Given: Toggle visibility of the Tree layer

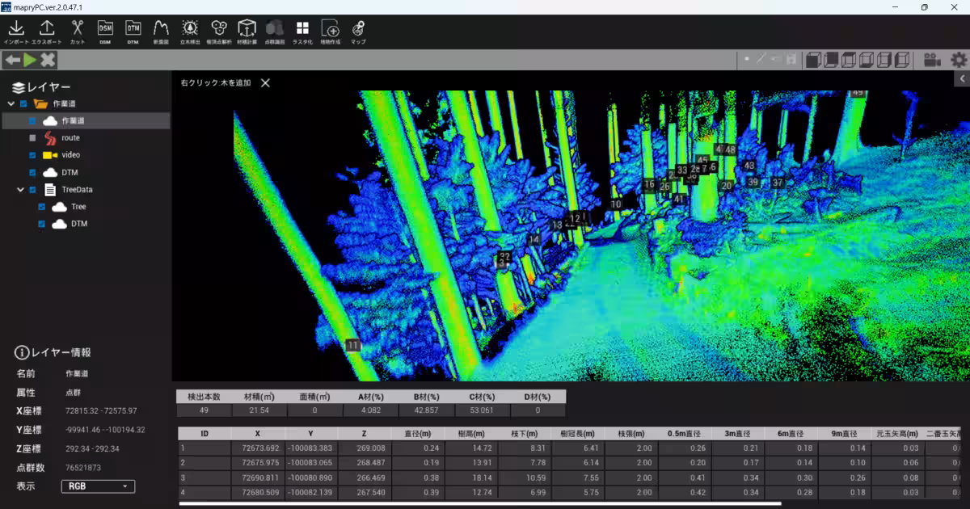Looking at the screenshot, I should [x=42, y=207].
